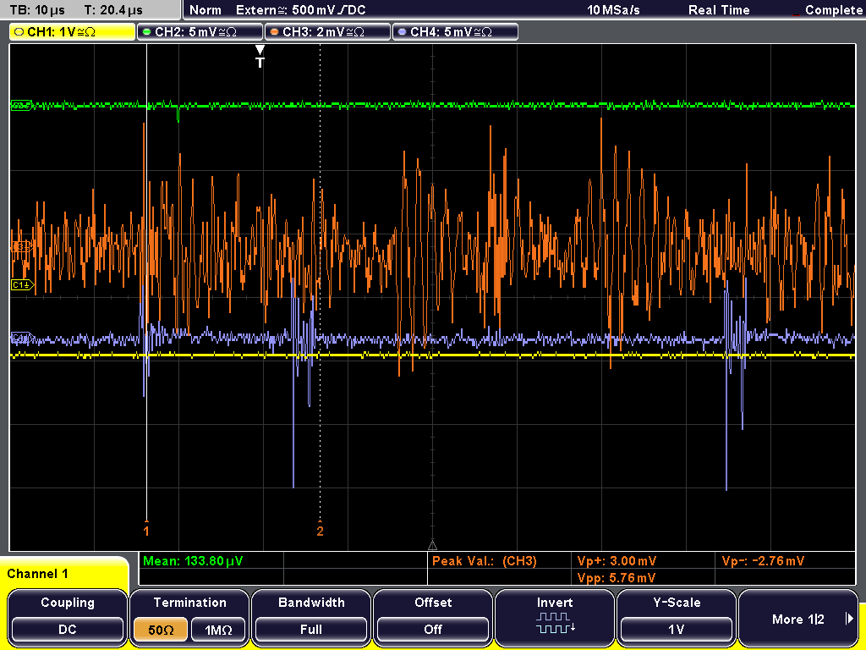
Task: Set termination to 1MΩ
Action: point(218,630)
